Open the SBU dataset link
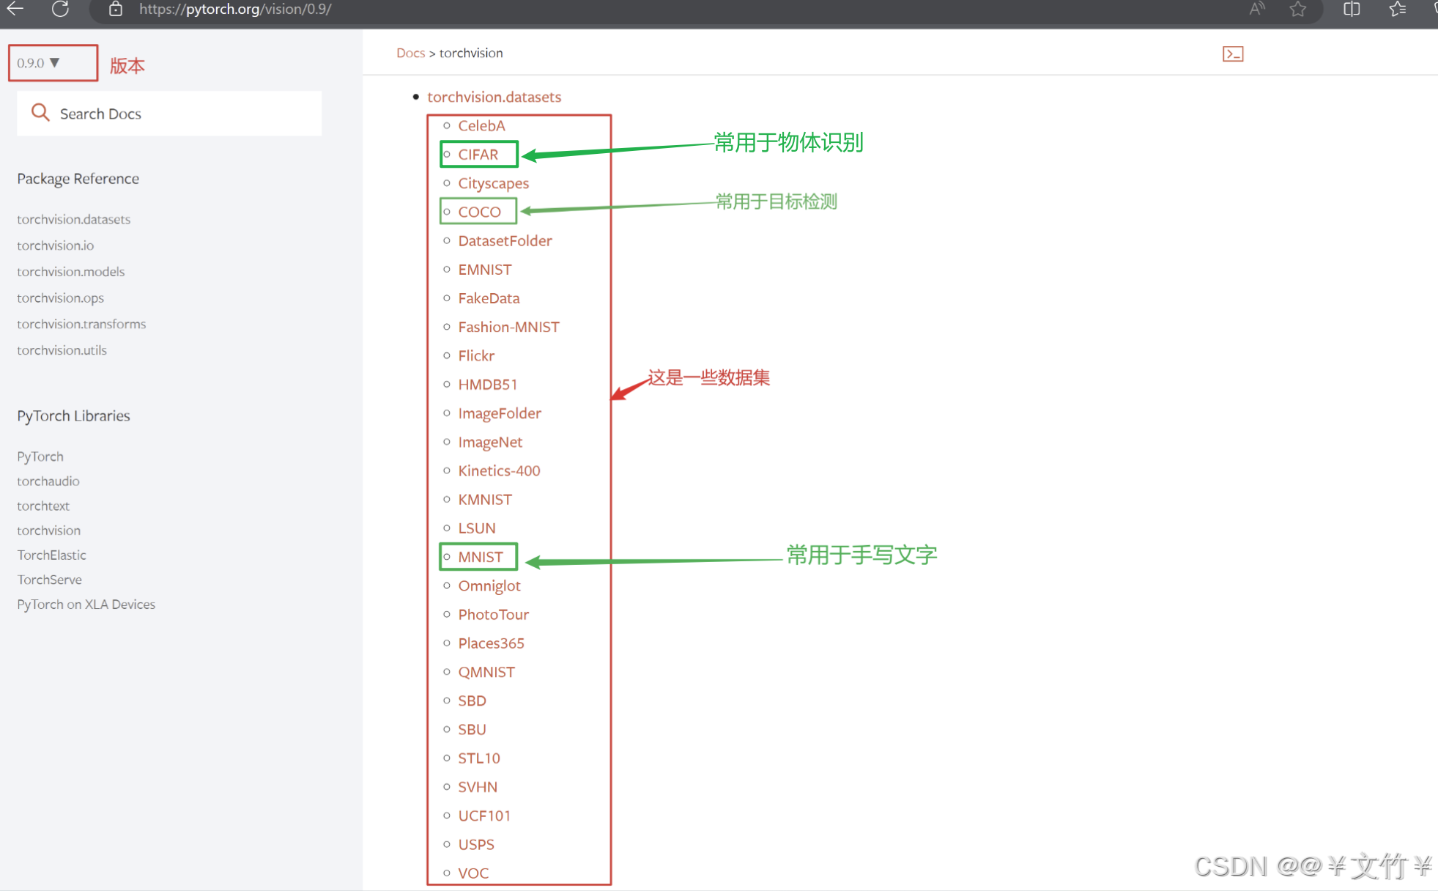 click(472, 730)
